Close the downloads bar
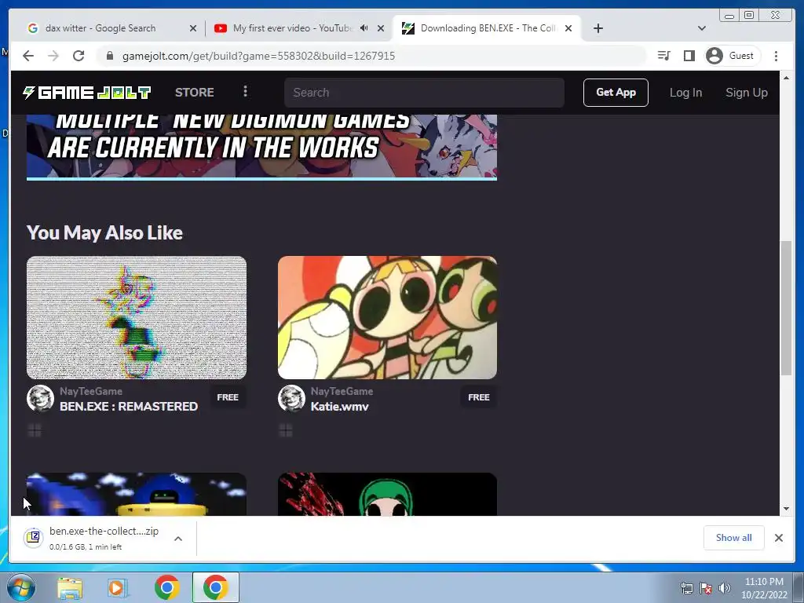 pyautogui.click(x=778, y=538)
